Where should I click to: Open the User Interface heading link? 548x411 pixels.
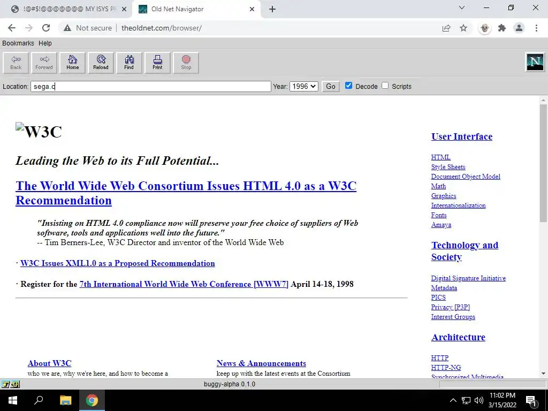(462, 136)
